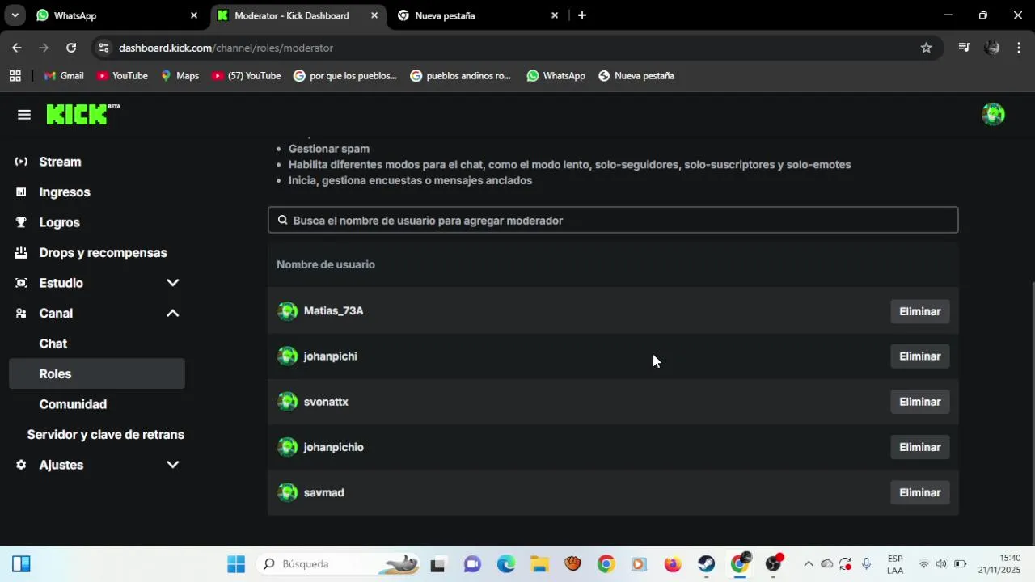Screen dimensions: 1035x582
Task: Click Matias_73A avatar
Action: coord(287,311)
